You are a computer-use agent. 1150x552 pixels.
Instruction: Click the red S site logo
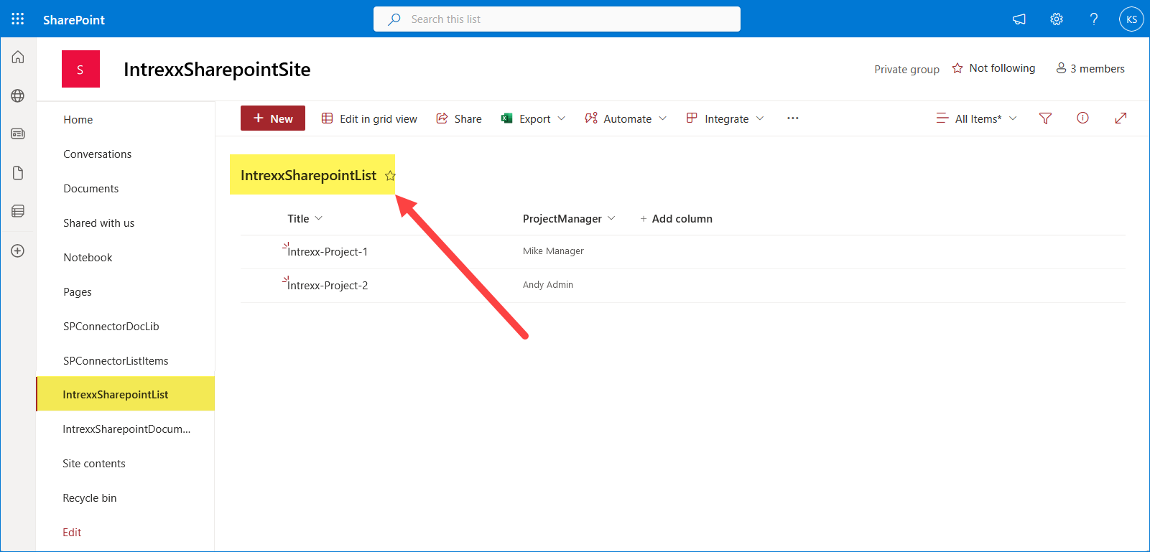[x=80, y=69]
